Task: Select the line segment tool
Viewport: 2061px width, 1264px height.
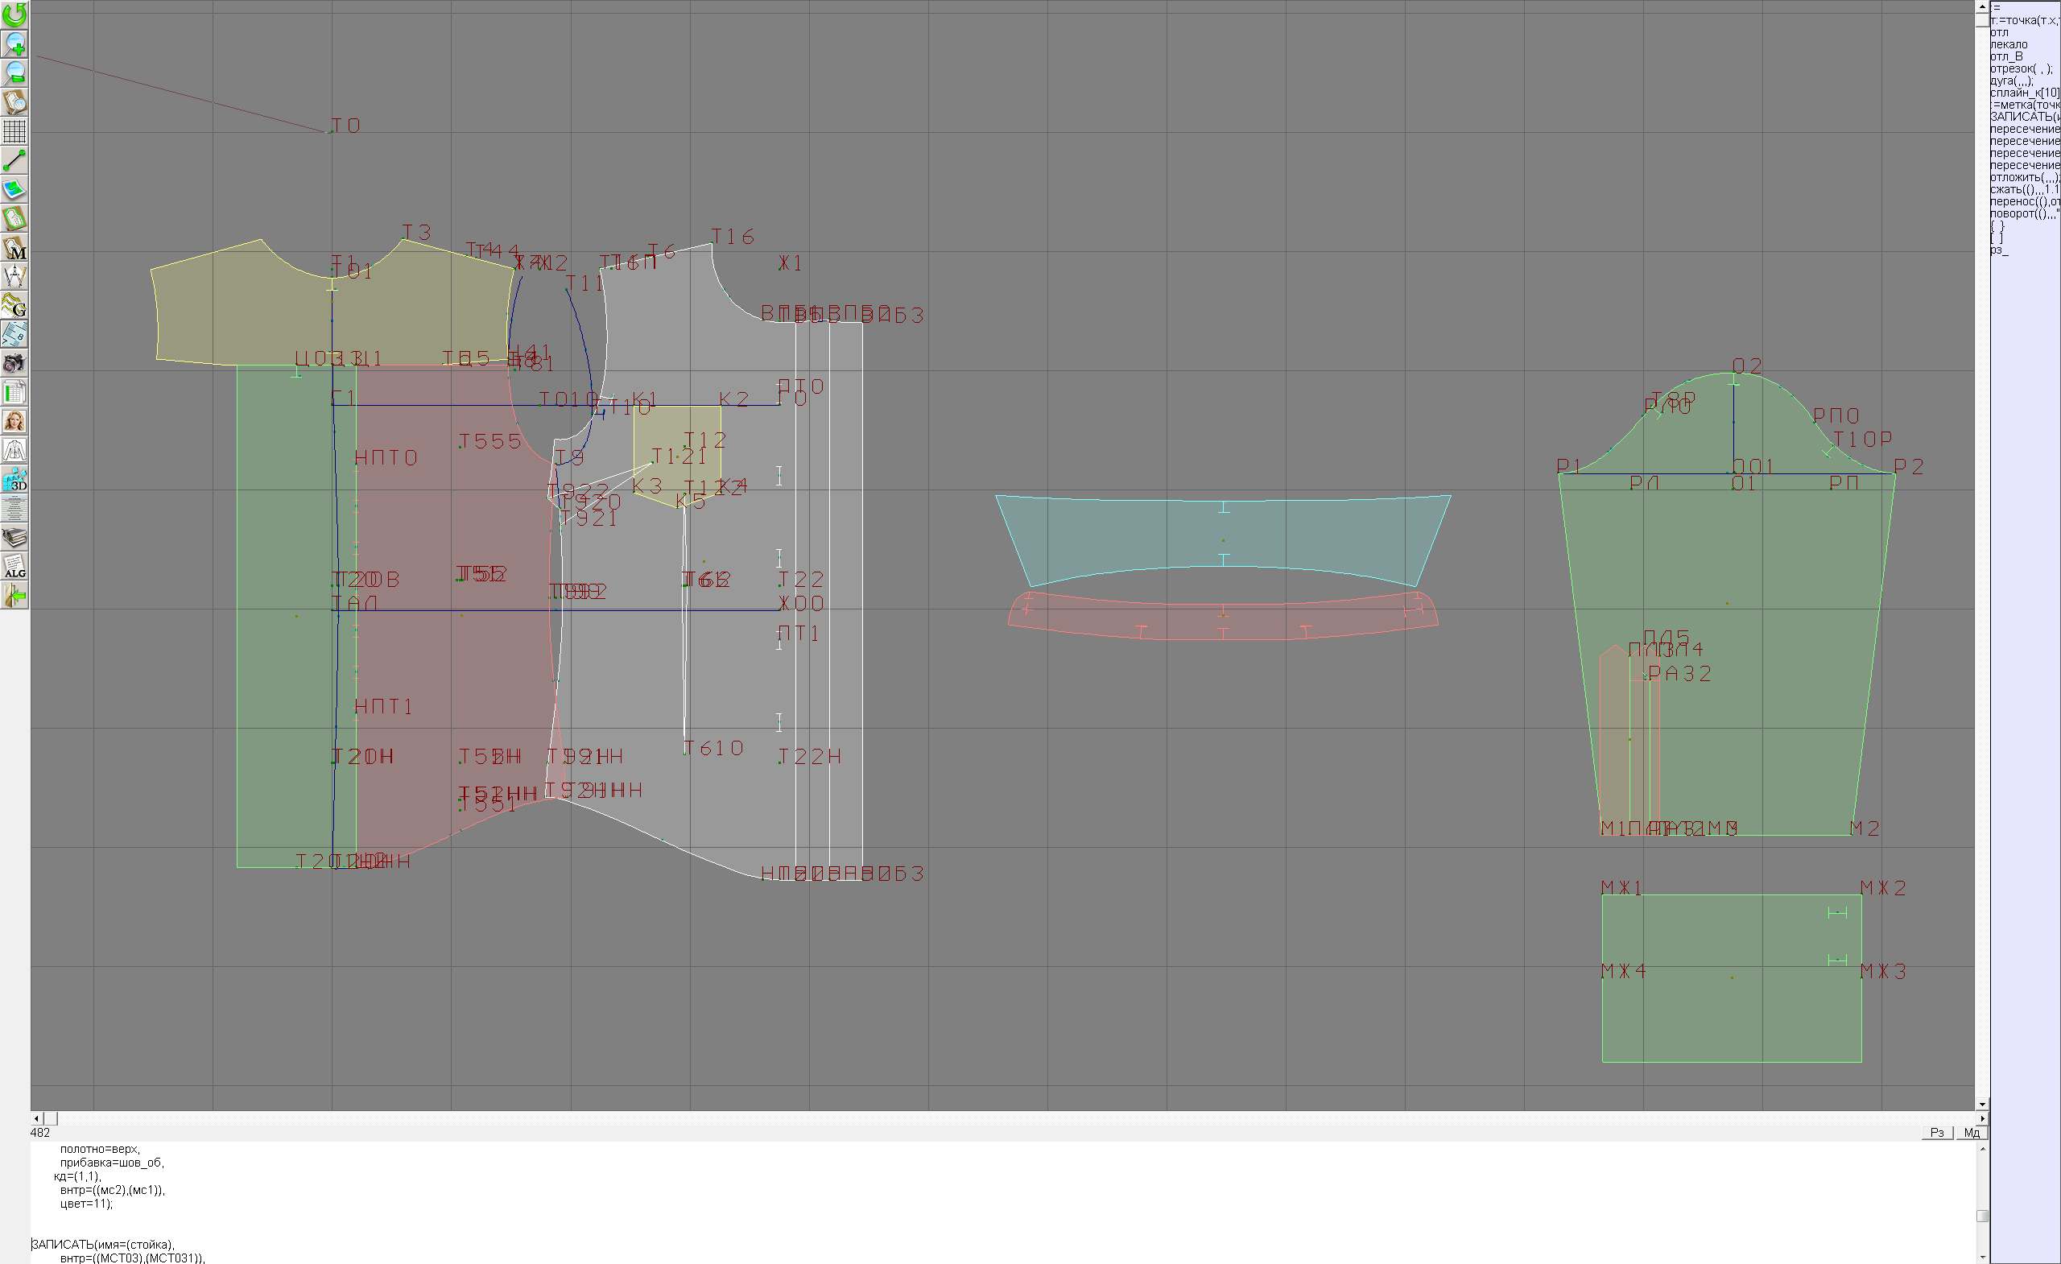Action: pyautogui.click(x=14, y=159)
